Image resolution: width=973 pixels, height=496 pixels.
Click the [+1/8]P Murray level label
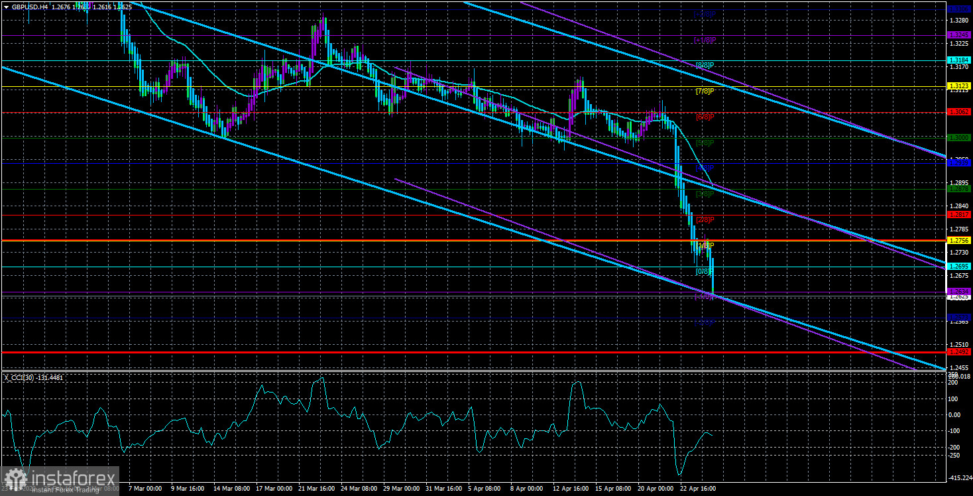(705, 40)
